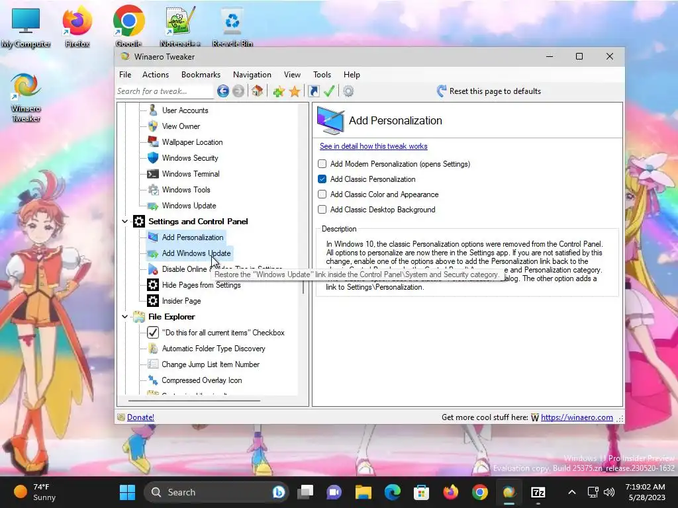The image size is (678, 508).
Task: Click the Donate! link
Action: coord(140,417)
